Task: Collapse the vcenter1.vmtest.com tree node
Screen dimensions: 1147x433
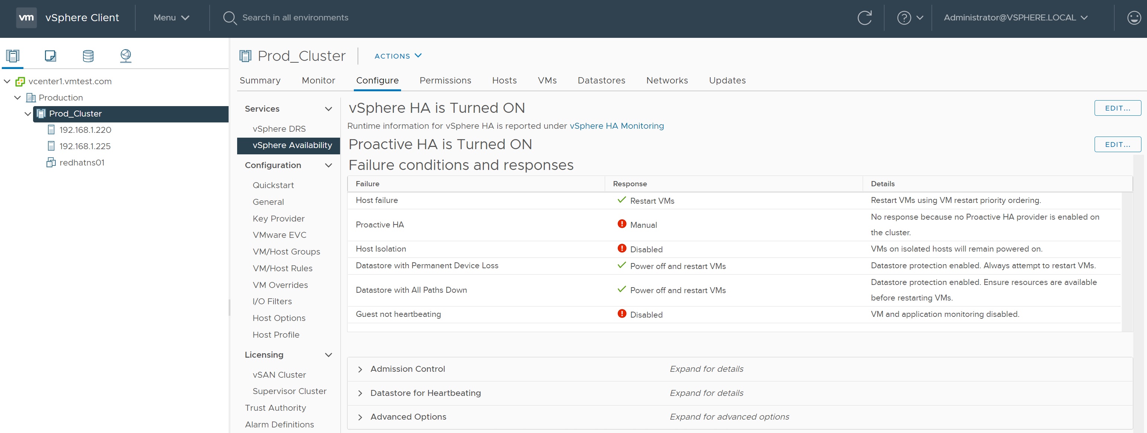Action: click(x=7, y=81)
